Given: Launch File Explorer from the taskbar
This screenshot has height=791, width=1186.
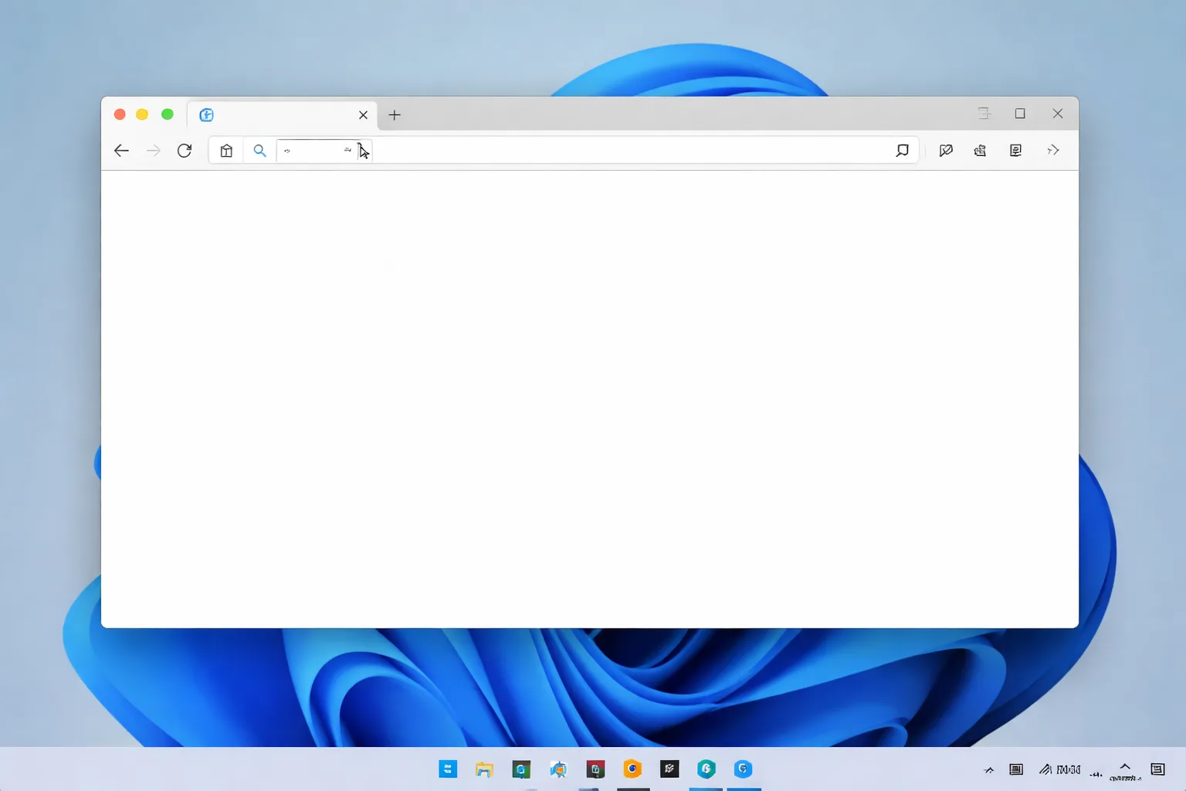Looking at the screenshot, I should coord(484,769).
